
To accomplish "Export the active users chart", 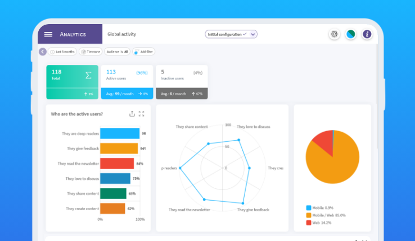I will (132, 114).
